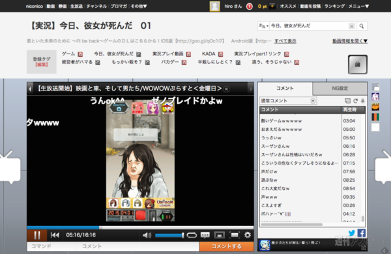Viewport: 391px width, 254px height.
Task: Click the TV icon button near tags
Action: (x=358, y=64)
